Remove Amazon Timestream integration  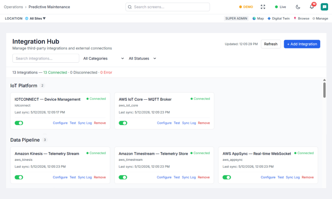(204, 177)
